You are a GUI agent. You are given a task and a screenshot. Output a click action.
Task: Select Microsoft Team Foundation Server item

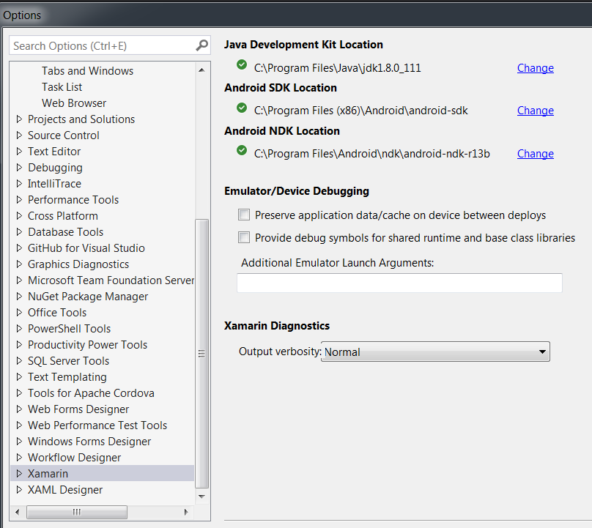pos(111,280)
